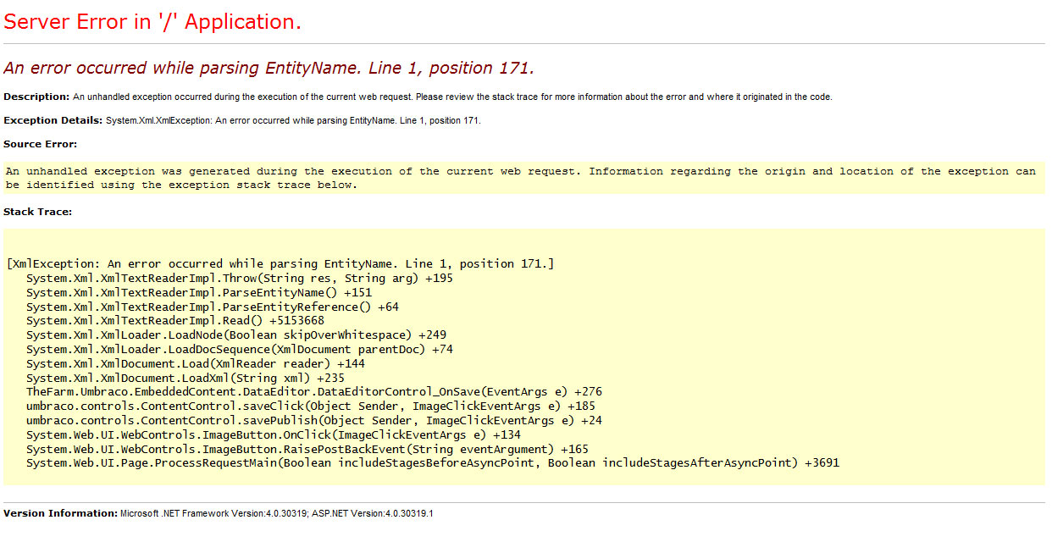Click the "Stack Trace:" label
Viewport: 1052px width, 542px height.
37,212
